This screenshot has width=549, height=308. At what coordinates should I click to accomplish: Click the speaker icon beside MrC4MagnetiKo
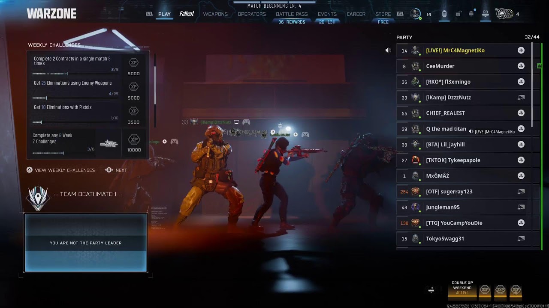pyautogui.click(x=388, y=50)
